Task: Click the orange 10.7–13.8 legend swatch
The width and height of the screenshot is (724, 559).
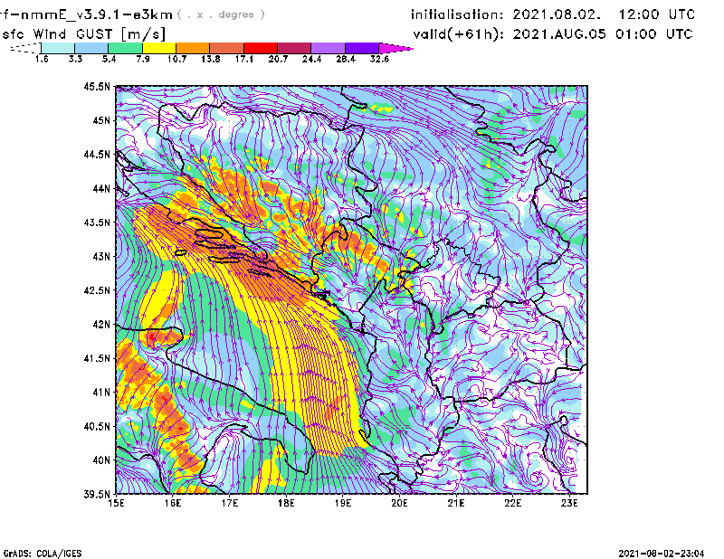Action: pyautogui.click(x=193, y=48)
